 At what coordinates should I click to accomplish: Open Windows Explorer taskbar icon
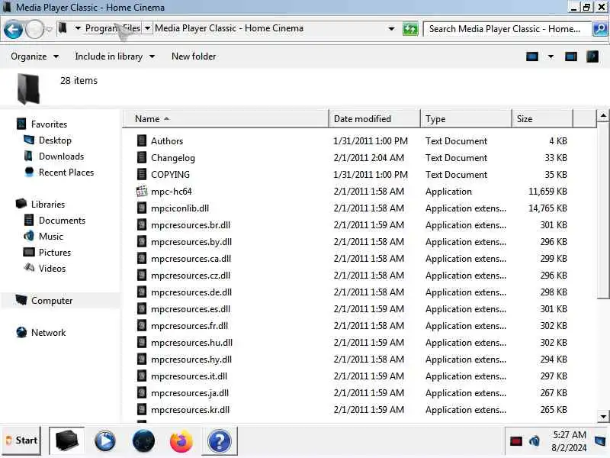click(x=66, y=441)
